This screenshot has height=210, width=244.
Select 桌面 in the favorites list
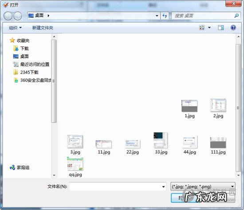(24, 56)
